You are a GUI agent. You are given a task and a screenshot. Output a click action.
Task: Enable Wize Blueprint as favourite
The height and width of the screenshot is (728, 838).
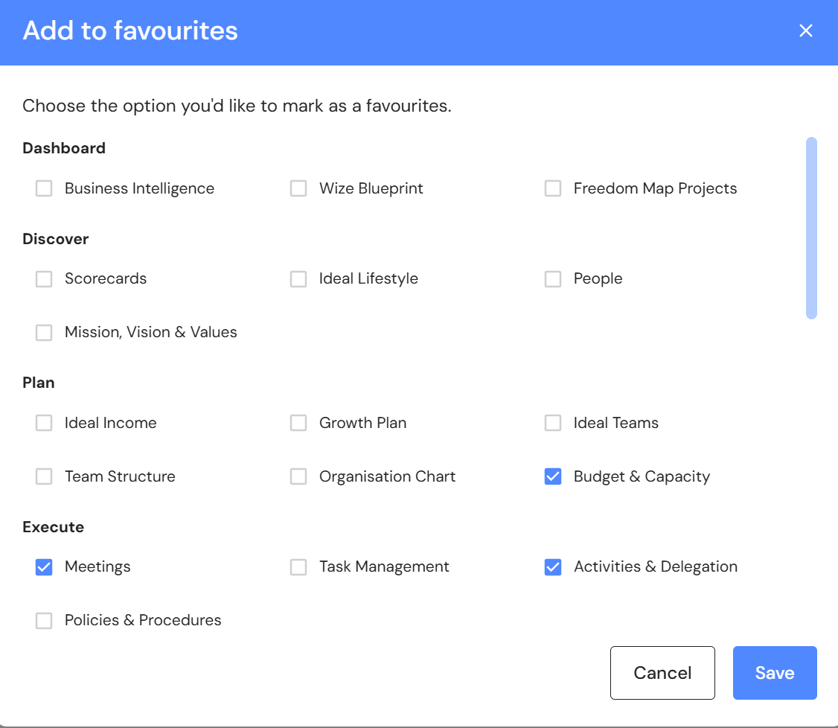click(x=298, y=189)
